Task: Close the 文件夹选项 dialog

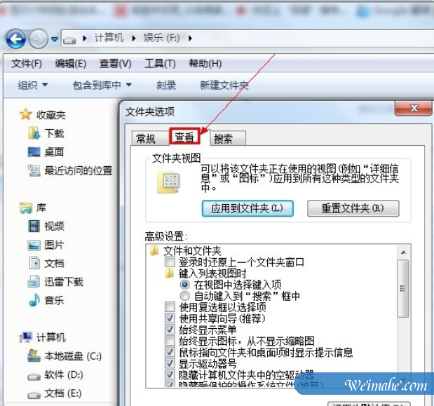Action: pos(414,108)
